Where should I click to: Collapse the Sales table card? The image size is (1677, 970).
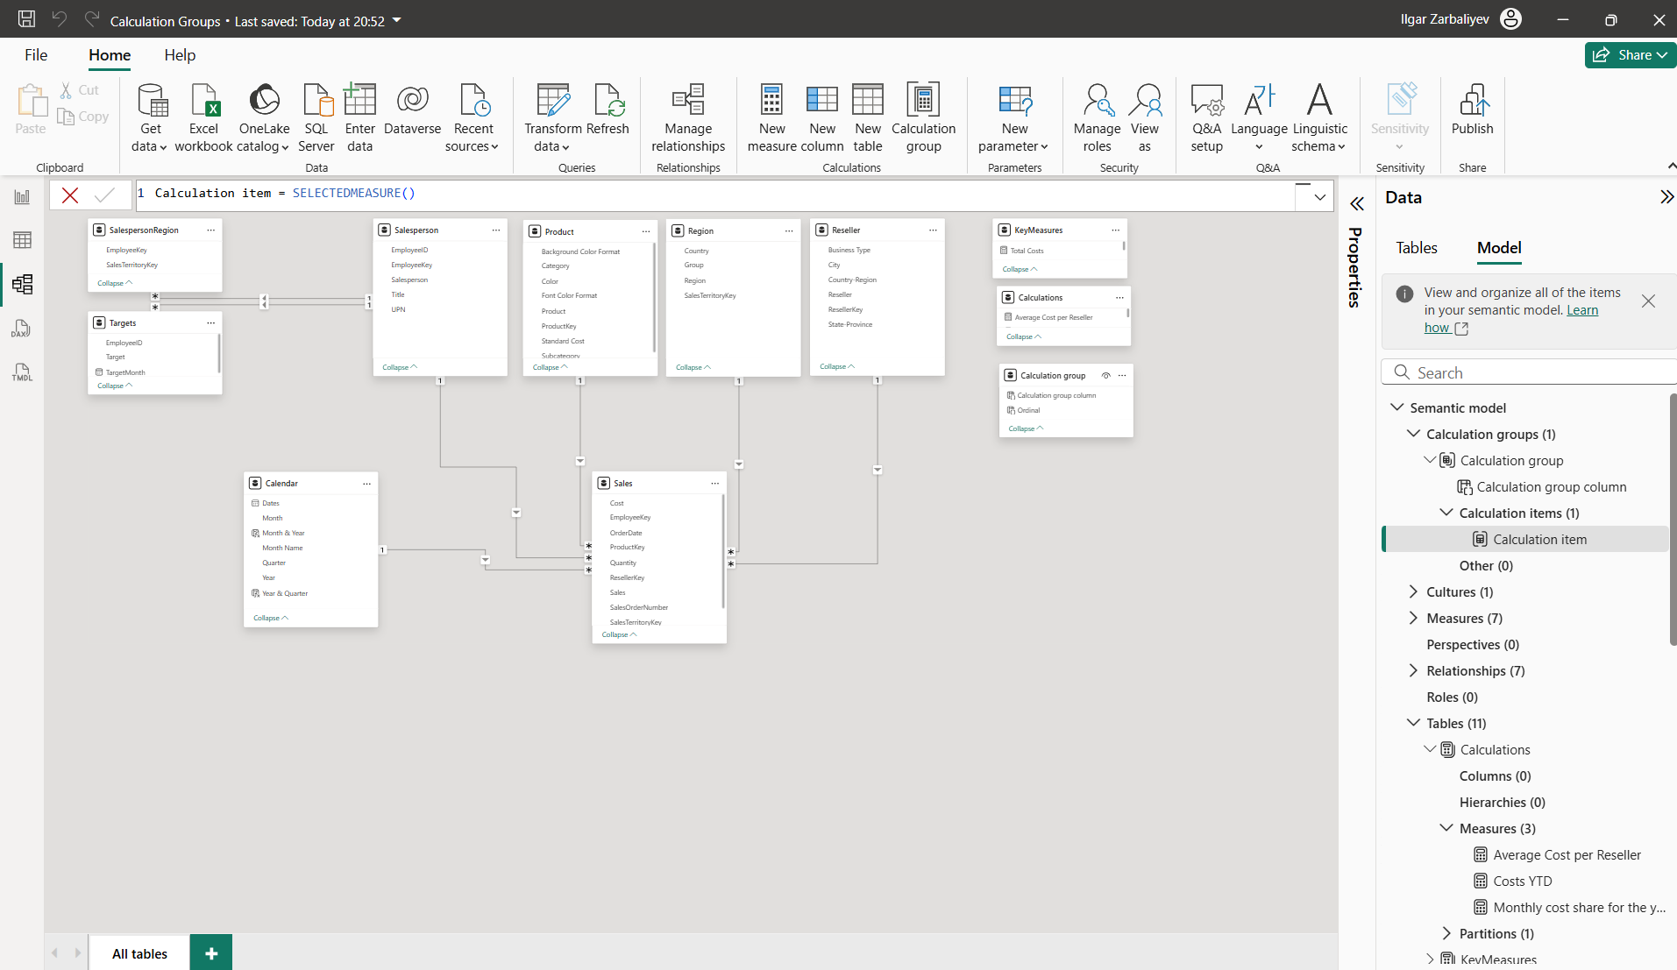point(619,634)
